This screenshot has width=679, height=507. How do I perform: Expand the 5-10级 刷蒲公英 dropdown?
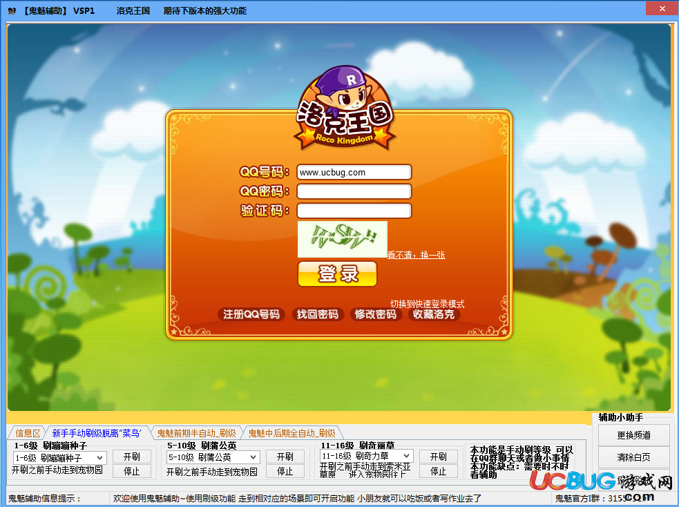(213, 457)
